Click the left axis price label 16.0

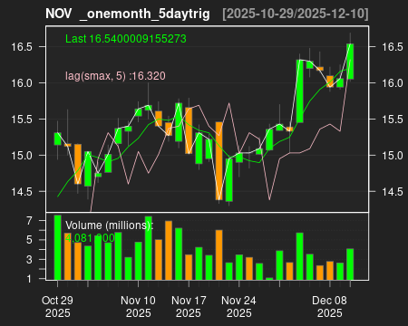click(x=22, y=83)
